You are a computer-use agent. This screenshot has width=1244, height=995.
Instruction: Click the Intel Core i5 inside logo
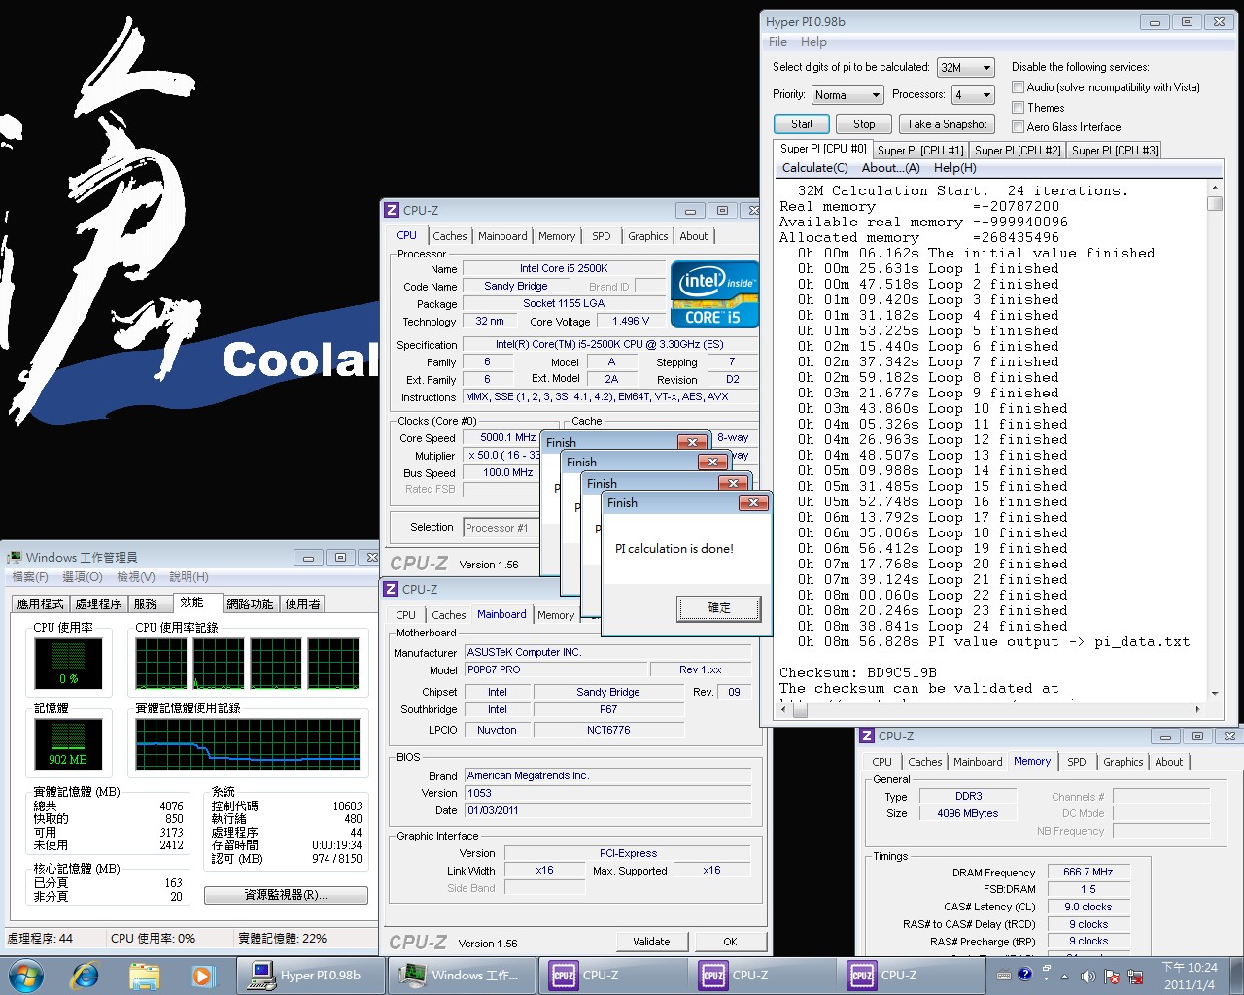714,294
